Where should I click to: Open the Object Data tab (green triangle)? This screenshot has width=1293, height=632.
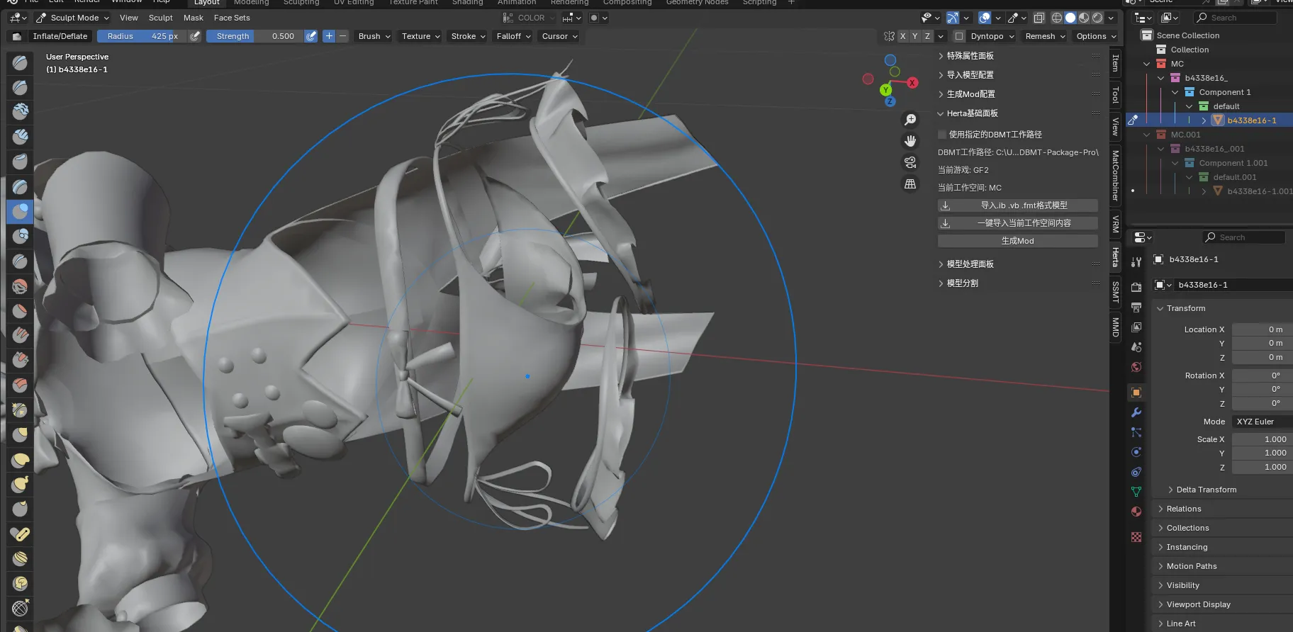tap(1136, 491)
